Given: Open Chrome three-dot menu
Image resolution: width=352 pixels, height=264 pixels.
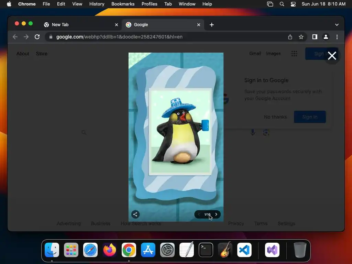Looking at the screenshot, I should click(x=337, y=37).
